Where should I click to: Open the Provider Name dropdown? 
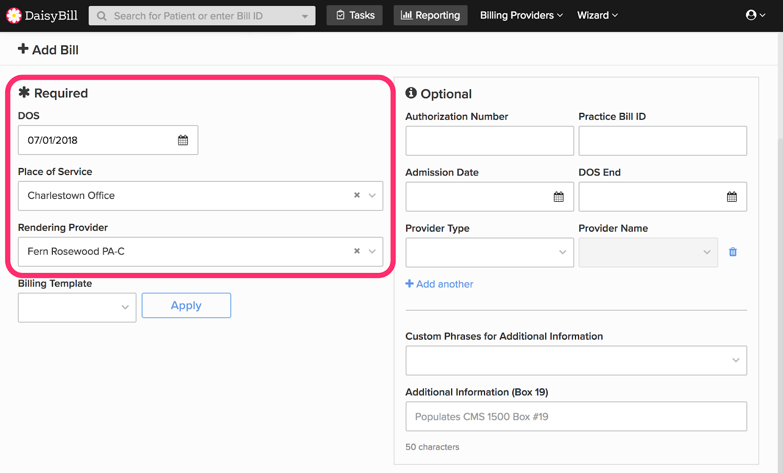click(648, 252)
